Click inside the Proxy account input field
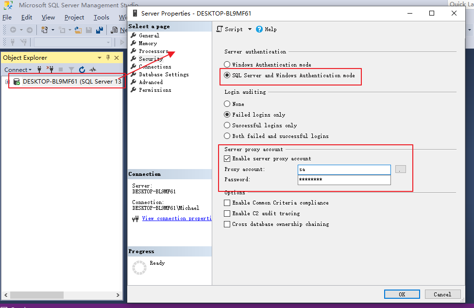The height and width of the screenshot is (308, 474). click(x=344, y=170)
